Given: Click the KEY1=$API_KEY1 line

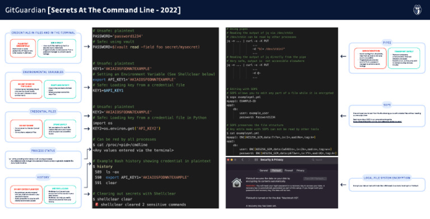Looking at the screenshot, I should (x=107, y=91).
